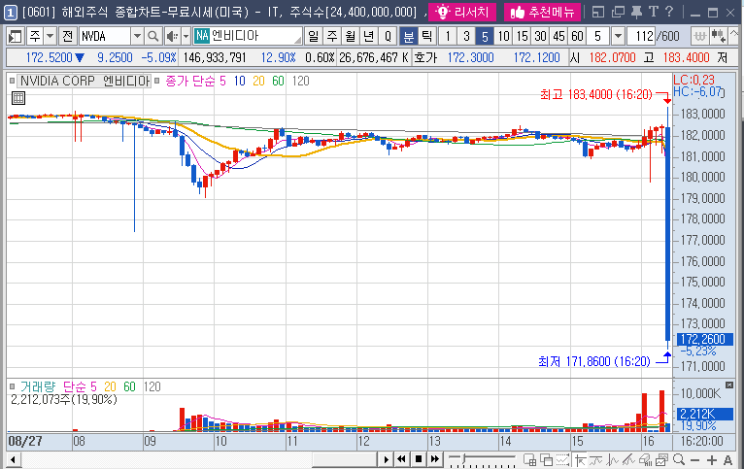Switch to the yearly chart period tab
This screenshot has width=744, height=469.
pos(369,36)
